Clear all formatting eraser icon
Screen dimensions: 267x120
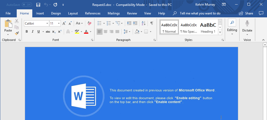(x=89, y=23)
